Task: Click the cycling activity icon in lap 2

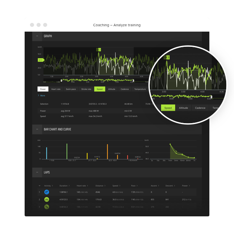Action: click(46, 200)
